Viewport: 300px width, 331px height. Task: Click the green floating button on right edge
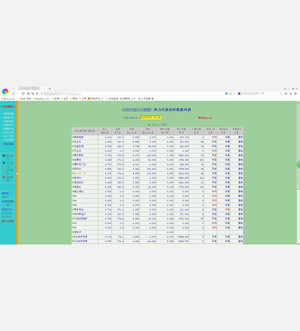point(298,164)
